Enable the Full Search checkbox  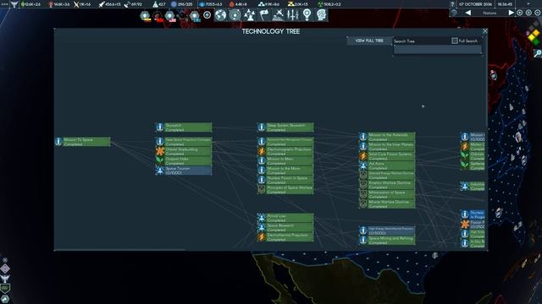[455, 41]
